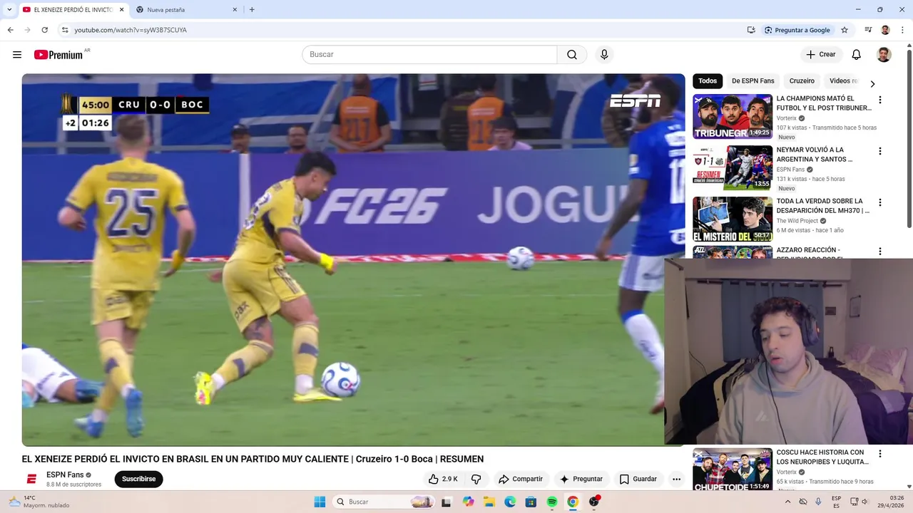The width and height of the screenshot is (913, 513).
Task: Open the YouTube account avatar menu
Action: 884,55
